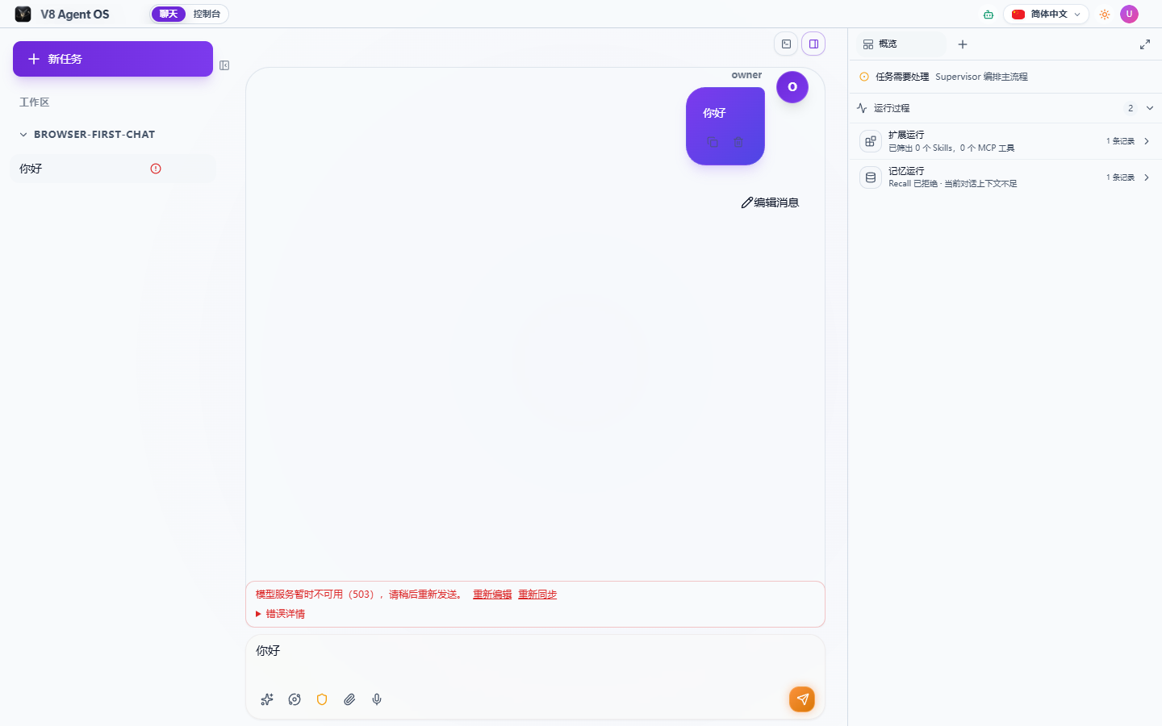Viewport: 1162px width, 726px height.
Task: Click the 重新编辑 link
Action: (492, 595)
